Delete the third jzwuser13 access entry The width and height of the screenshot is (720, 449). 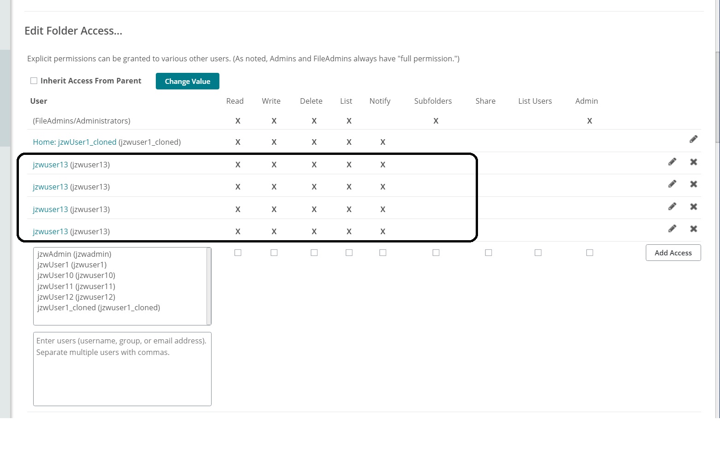[693, 207]
